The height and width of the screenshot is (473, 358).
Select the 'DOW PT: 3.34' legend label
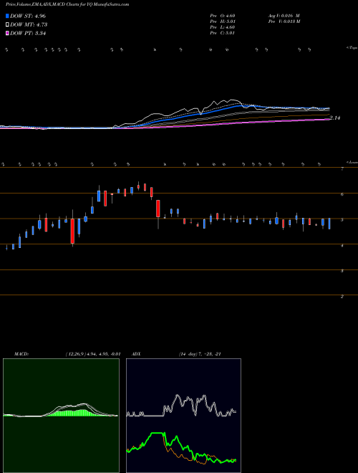(x=28, y=33)
